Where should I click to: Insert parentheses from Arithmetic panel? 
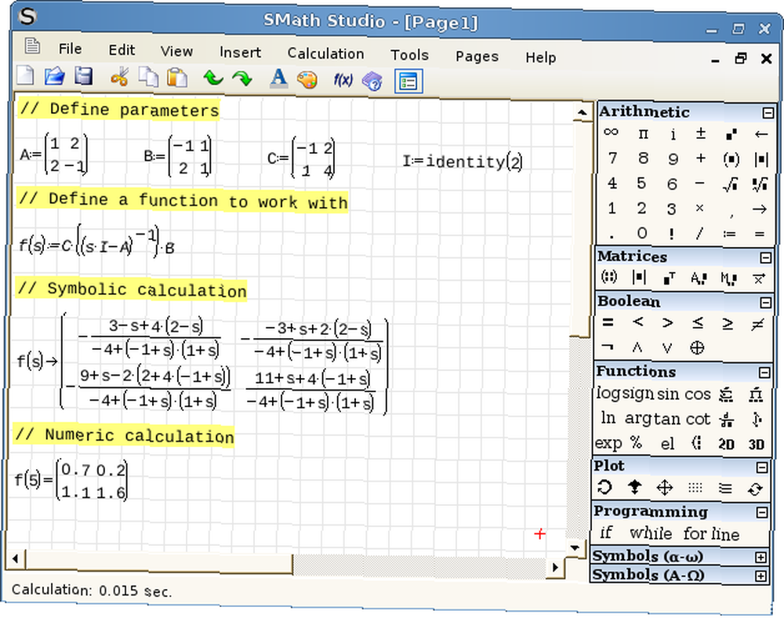pos(731,159)
